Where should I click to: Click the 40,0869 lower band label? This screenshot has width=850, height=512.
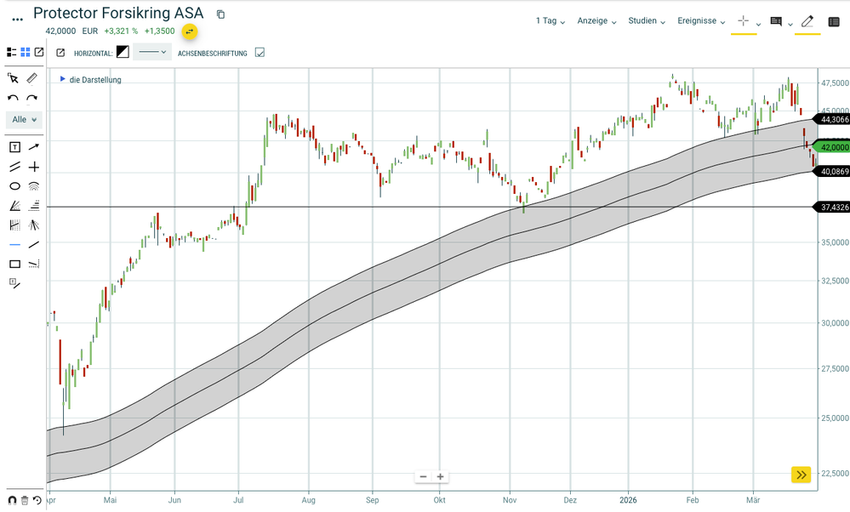833,172
